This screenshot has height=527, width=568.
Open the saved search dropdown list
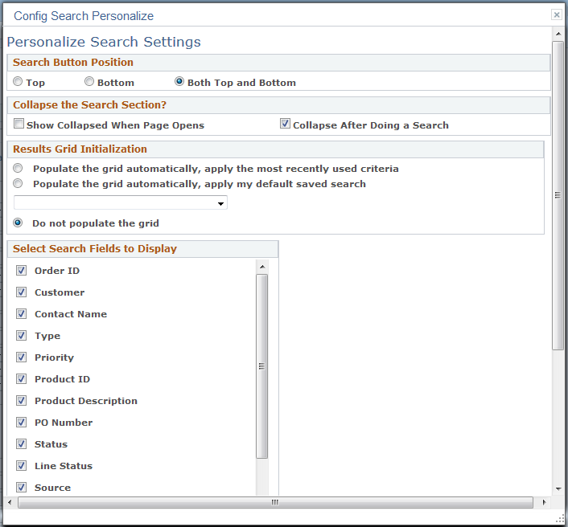point(220,204)
